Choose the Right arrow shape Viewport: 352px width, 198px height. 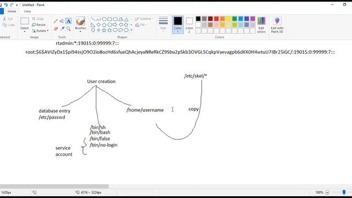click(115, 25)
